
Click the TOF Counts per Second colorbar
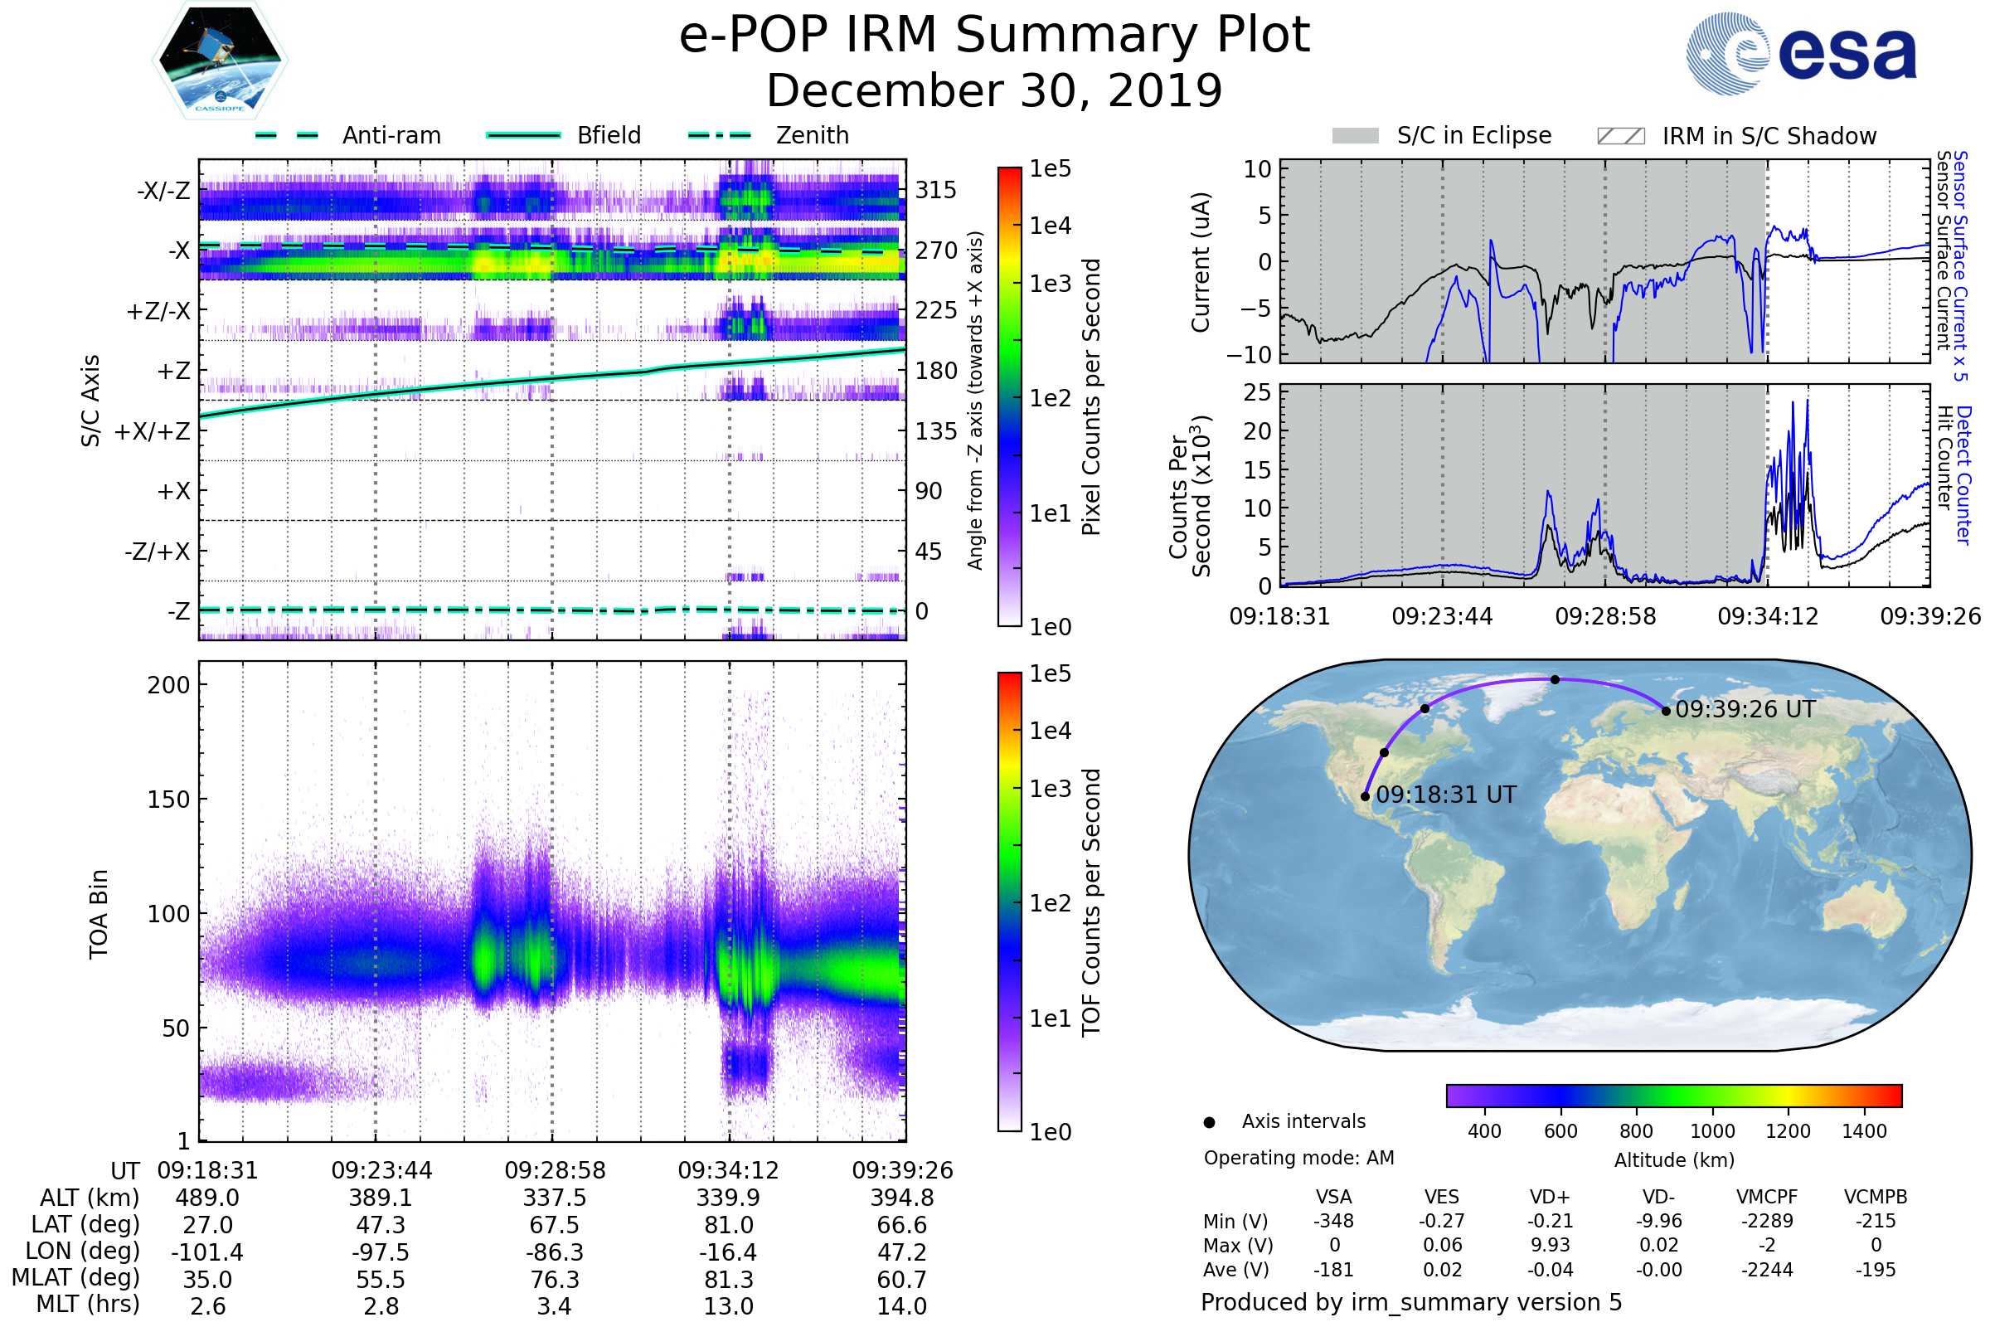1009,902
